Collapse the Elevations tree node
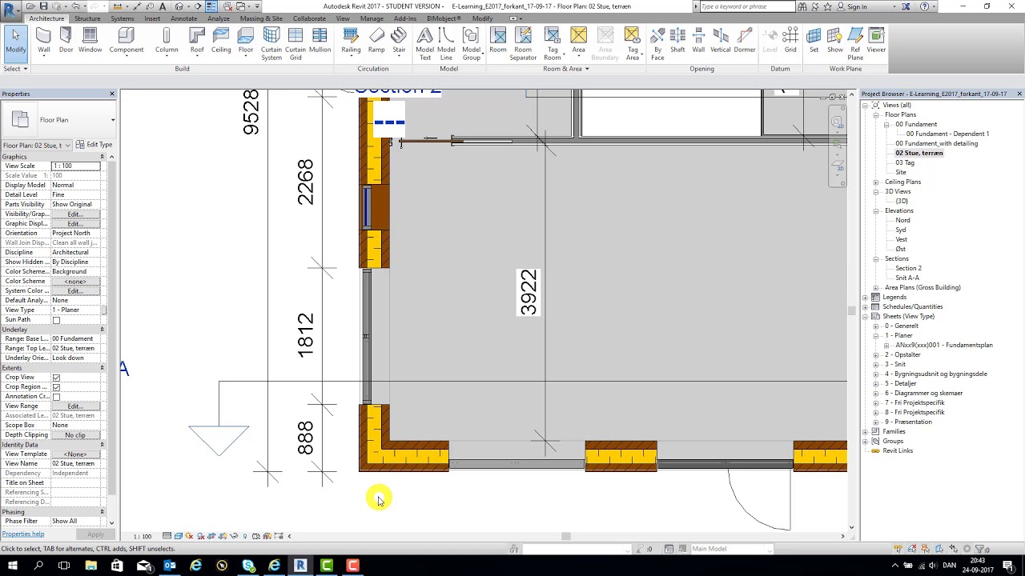Screen dimensions: 1025x576 876,210
